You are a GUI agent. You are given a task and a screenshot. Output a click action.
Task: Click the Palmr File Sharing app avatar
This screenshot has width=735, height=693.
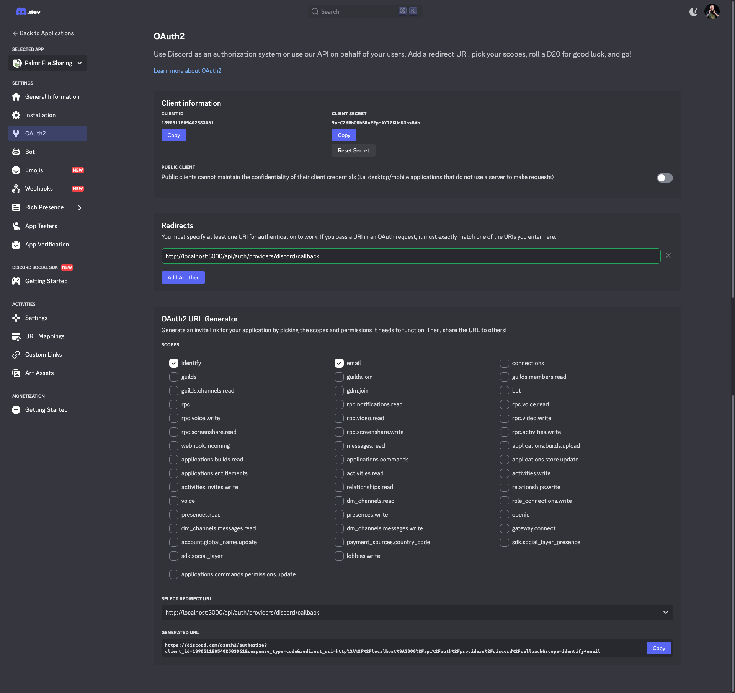click(17, 63)
